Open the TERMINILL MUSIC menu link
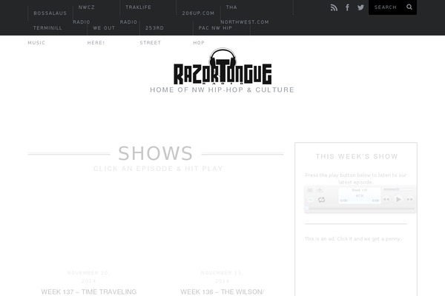This screenshot has height=296, width=445. point(44,35)
